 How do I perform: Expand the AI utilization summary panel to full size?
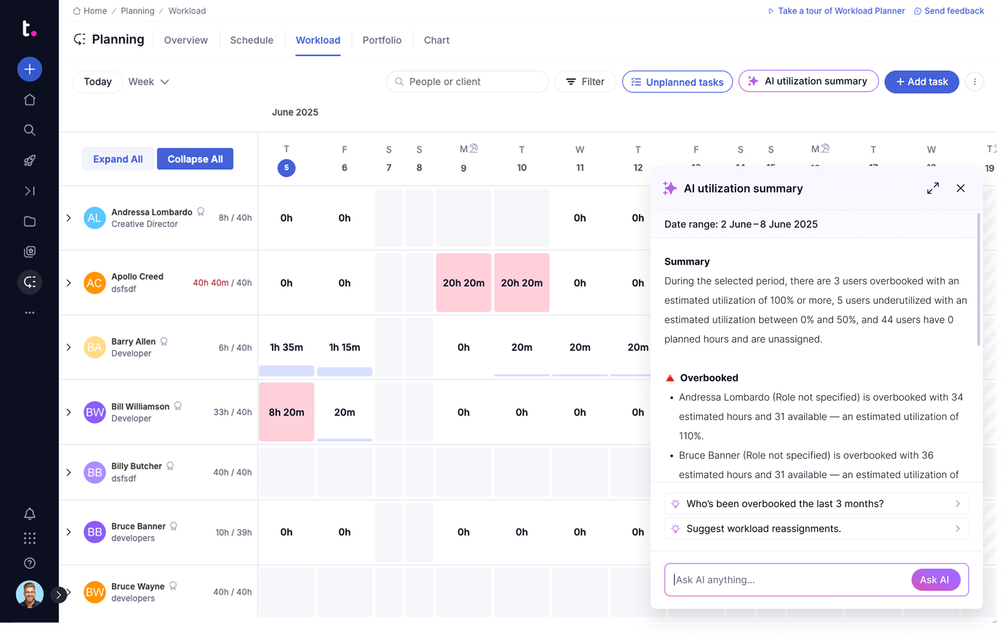(933, 188)
